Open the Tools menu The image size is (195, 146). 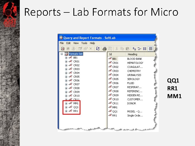pyautogui.click(x=84, y=43)
